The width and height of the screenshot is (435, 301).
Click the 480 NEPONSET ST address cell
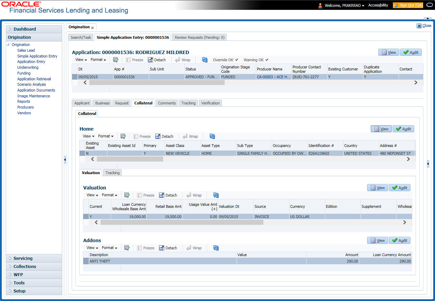pos(396,153)
